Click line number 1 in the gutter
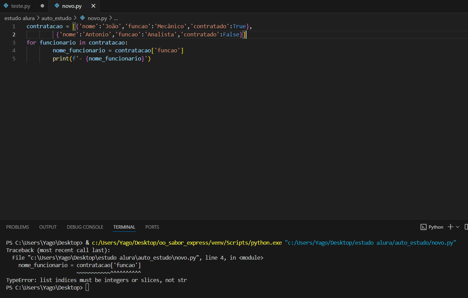Image resolution: width=468 pixels, height=298 pixels. point(14,26)
